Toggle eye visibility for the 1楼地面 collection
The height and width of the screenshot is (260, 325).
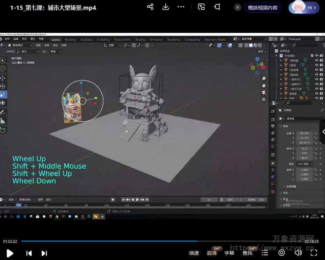click(317, 60)
